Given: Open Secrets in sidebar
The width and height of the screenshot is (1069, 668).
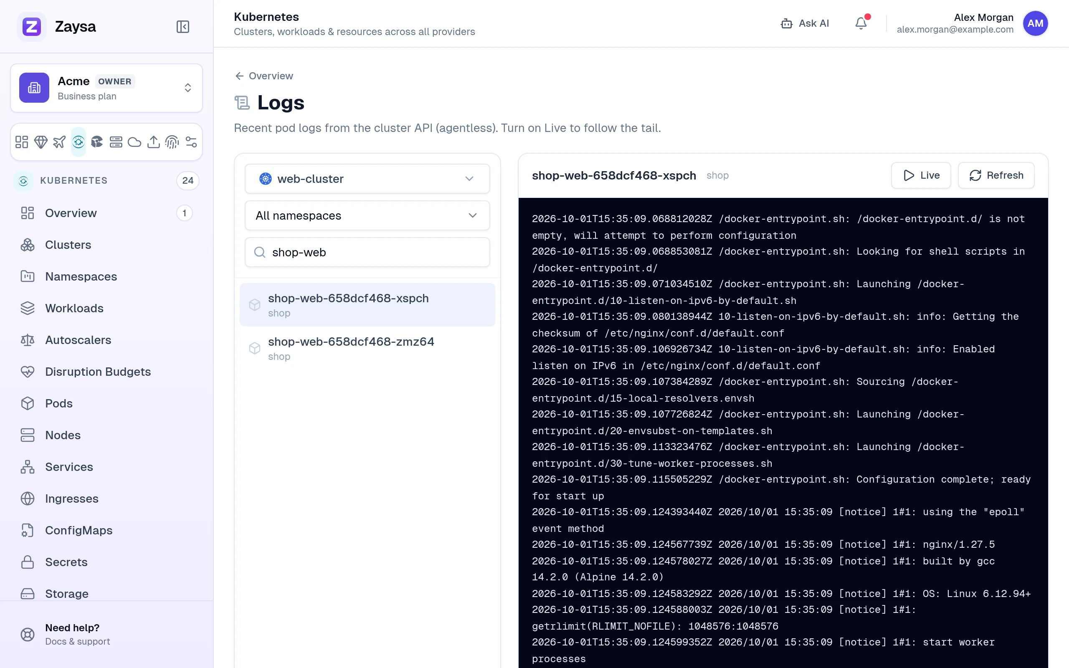Looking at the screenshot, I should (106, 562).
